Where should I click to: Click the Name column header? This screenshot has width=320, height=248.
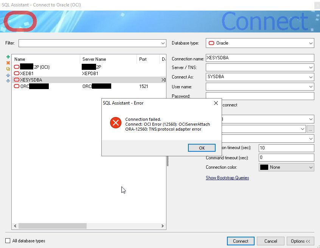coord(46,59)
